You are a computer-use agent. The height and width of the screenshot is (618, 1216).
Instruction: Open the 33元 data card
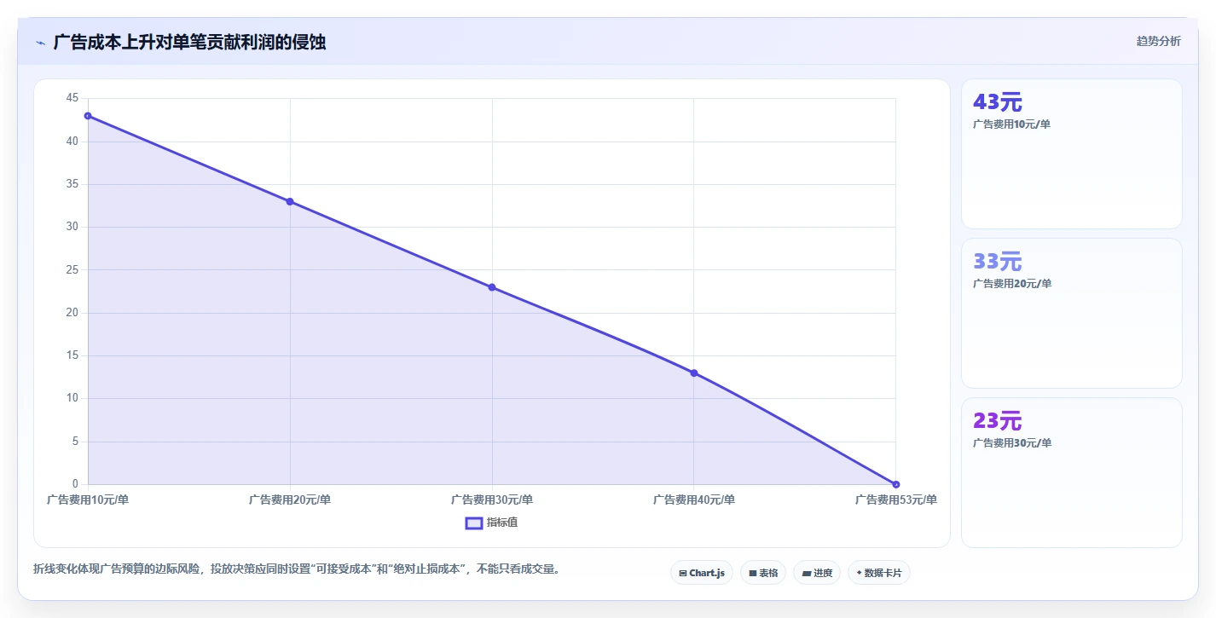click(x=1071, y=313)
